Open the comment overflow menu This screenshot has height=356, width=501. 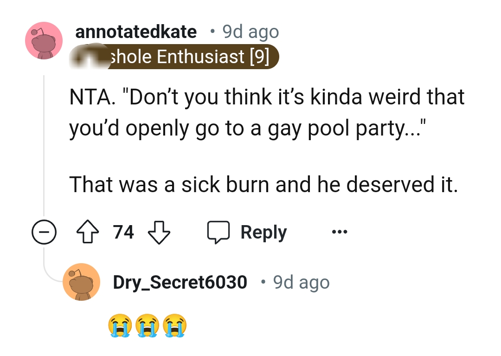pos(339,232)
